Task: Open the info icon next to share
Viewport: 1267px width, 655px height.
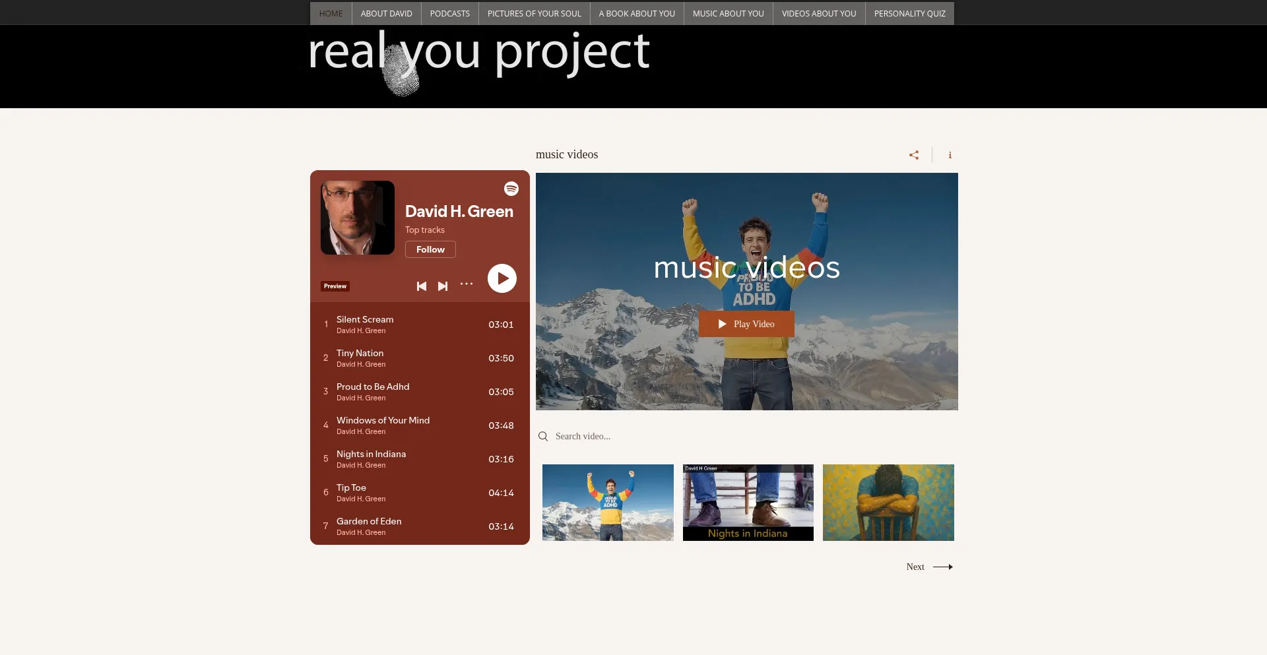Action: 950,155
